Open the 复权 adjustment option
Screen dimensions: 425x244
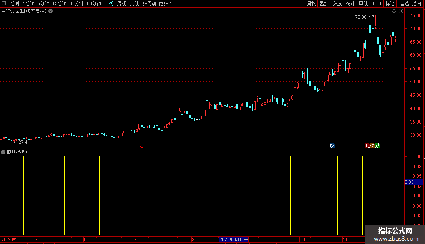pyautogui.click(x=311, y=3)
